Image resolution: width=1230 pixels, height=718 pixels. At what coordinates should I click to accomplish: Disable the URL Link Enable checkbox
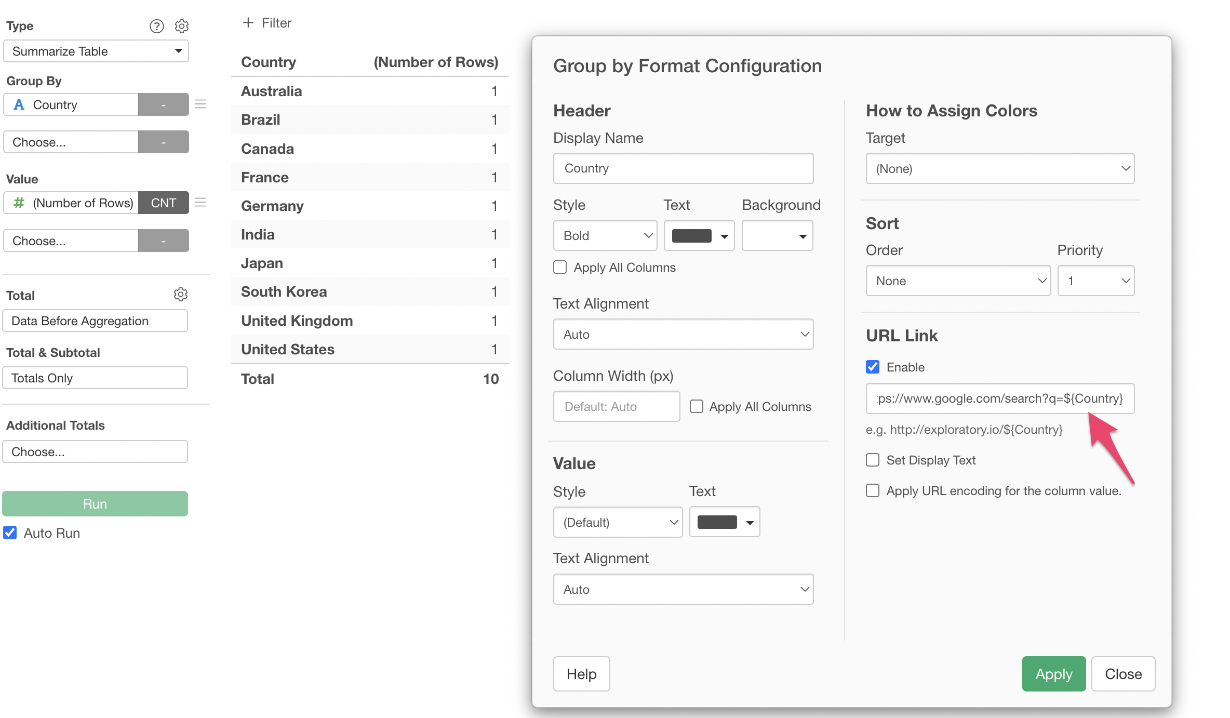tap(873, 367)
